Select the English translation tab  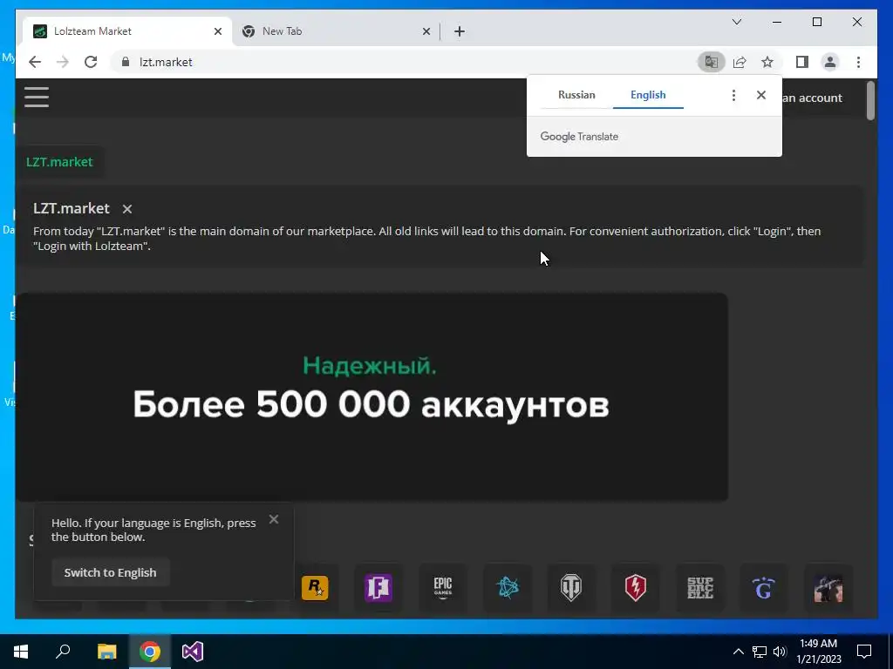(x=648, y=95)
